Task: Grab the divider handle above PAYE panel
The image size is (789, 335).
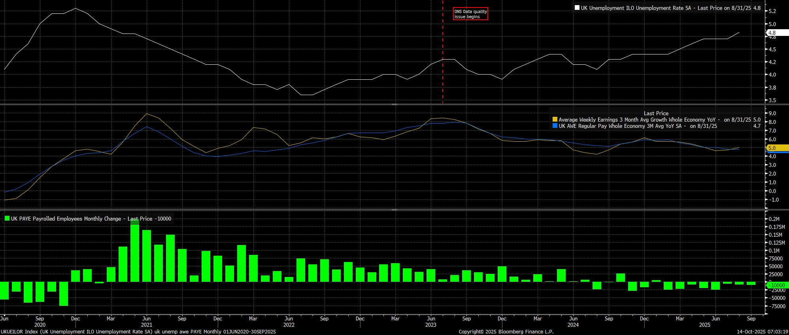Action: click(x=394, y=210)
